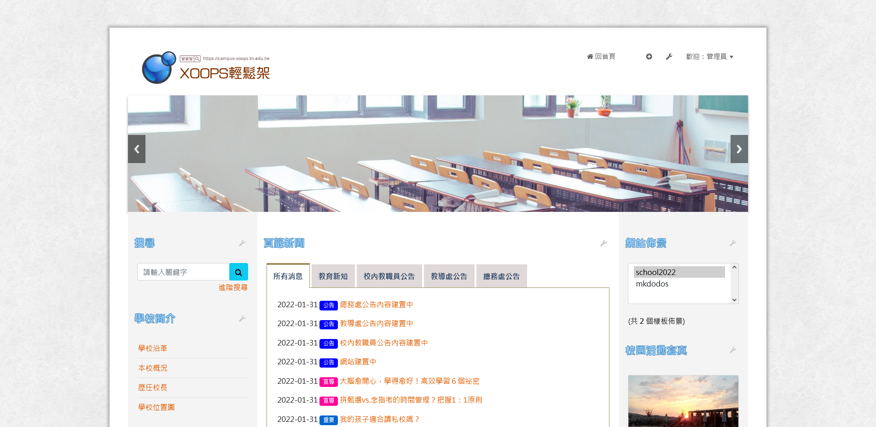Show the previous slide in the banner
876x427 pixels.
point(137,149)
